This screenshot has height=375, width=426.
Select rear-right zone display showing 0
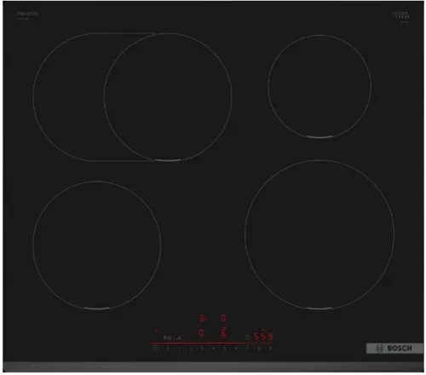(x=223, y=318)
